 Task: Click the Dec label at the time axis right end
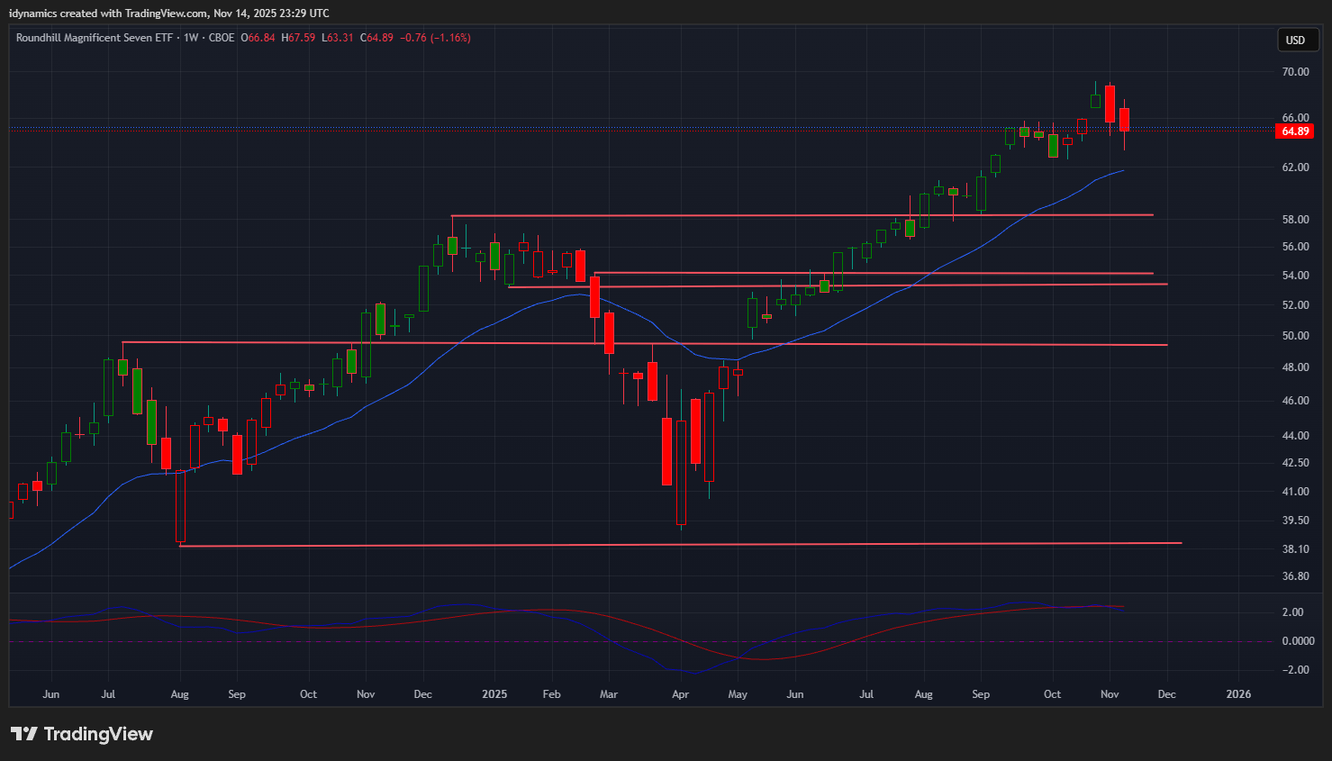pos(1166,694)
